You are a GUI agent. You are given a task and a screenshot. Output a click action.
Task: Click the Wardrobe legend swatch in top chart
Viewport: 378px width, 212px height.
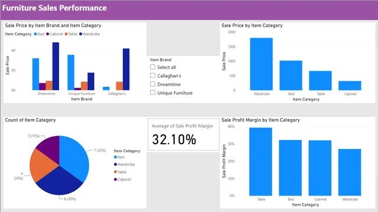[80, 34]
